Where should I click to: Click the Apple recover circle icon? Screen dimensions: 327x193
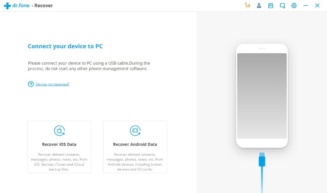(x=60, y=131)
